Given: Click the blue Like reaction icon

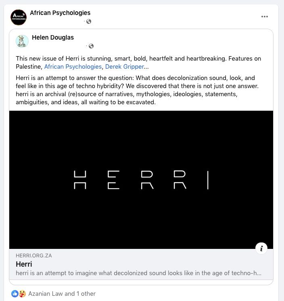Looking at the screenshot, I should click(15, 294).
